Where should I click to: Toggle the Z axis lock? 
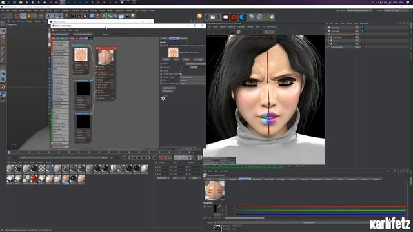(x=60, y=16)
